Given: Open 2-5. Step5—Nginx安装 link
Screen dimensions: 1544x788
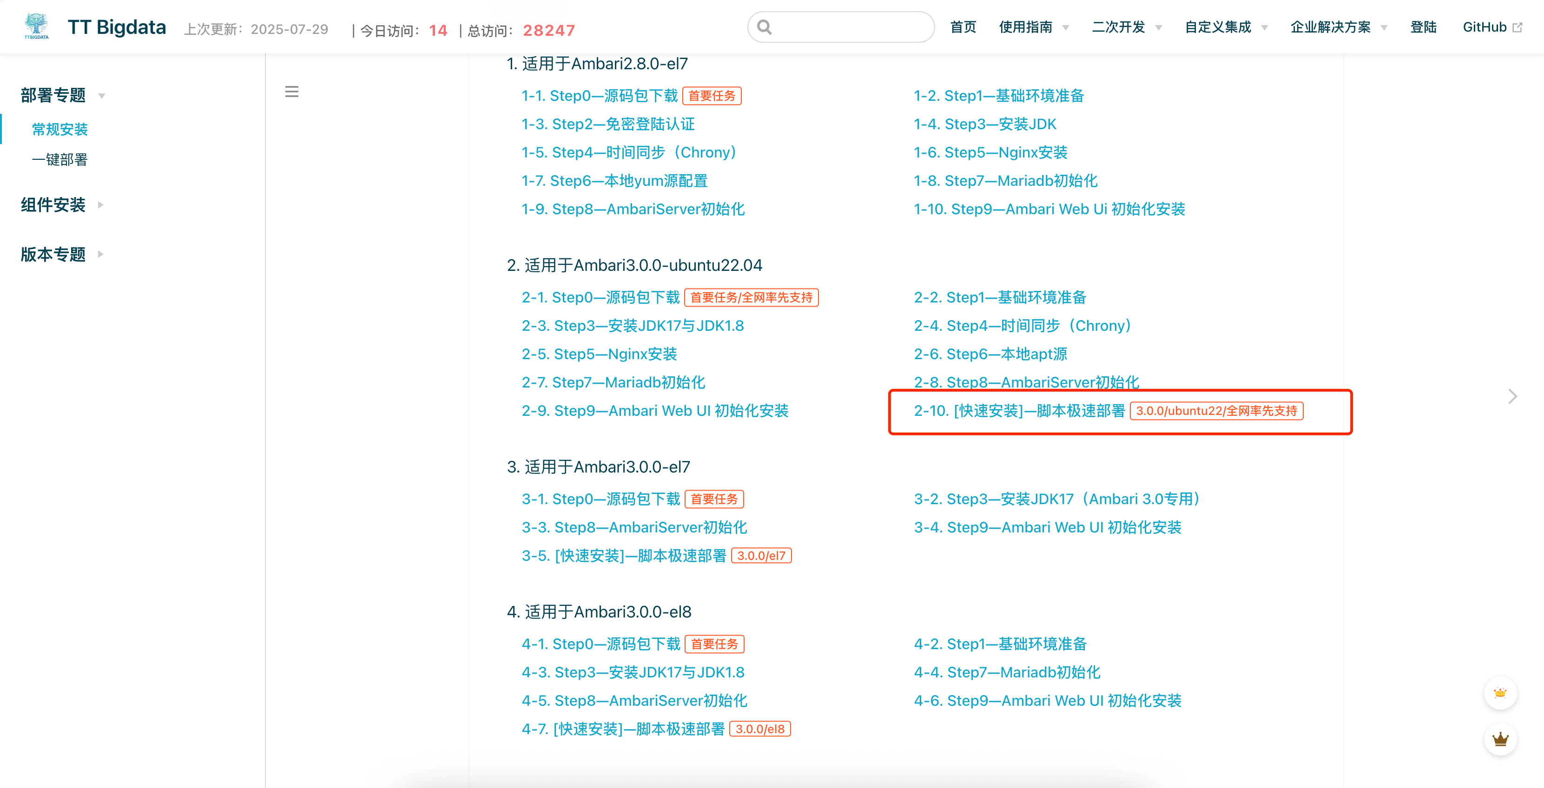Looking at the screenshot, I should [x=599, y=354].
